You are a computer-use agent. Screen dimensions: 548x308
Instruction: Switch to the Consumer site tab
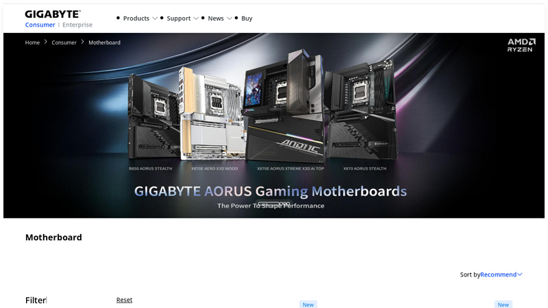click(40, 25)
